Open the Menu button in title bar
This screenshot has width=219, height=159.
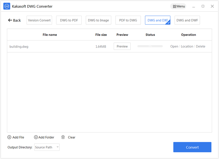coord(178,6)
